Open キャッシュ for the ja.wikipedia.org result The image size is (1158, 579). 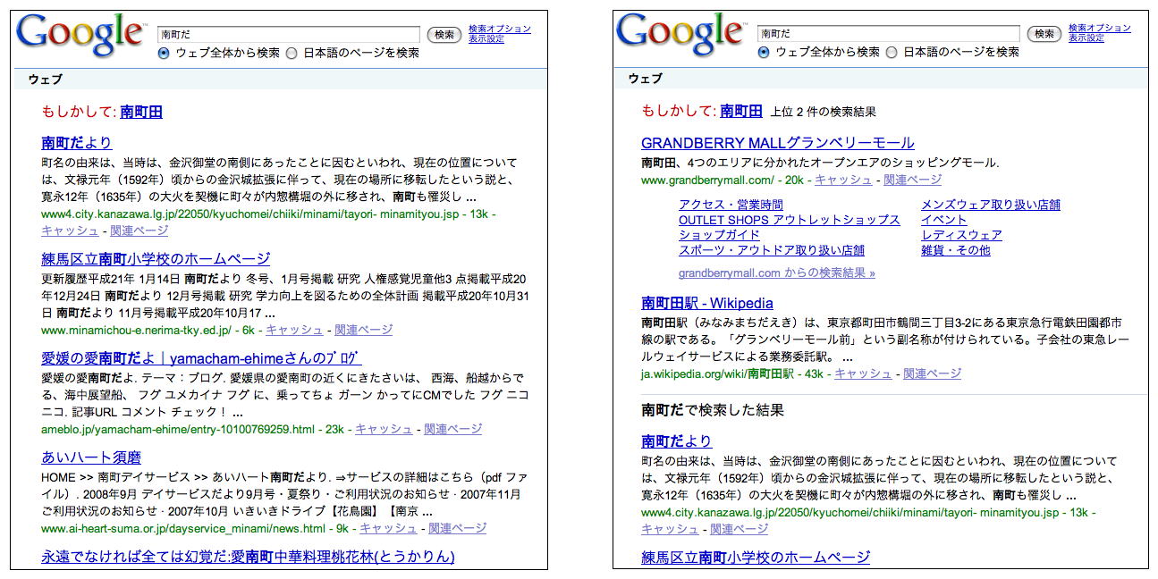(x=863, y=373)
